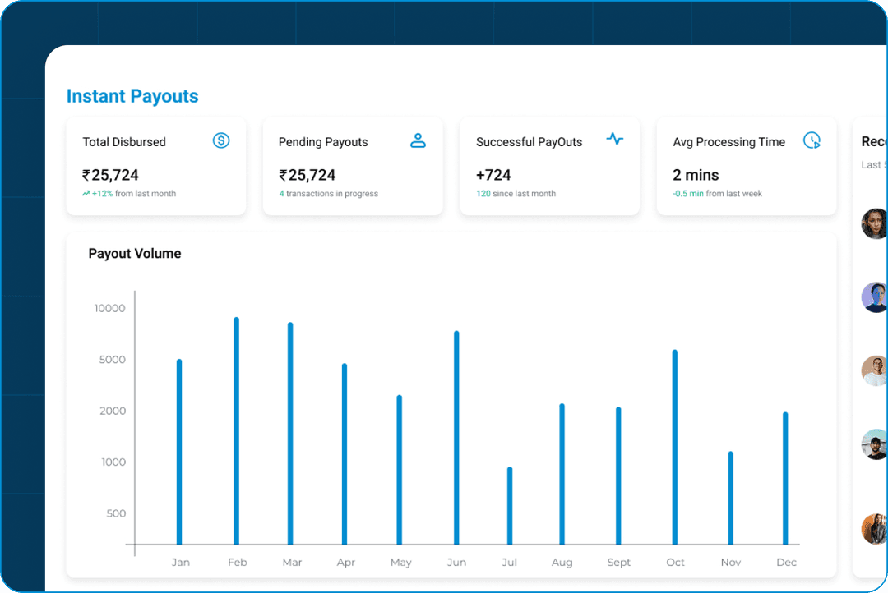Click the Oct x-axis label

tap(675, 563)
